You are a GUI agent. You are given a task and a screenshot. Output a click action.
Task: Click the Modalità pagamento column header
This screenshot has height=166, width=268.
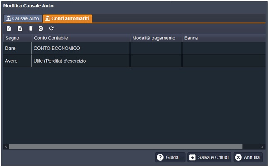[x=156, y=38]
